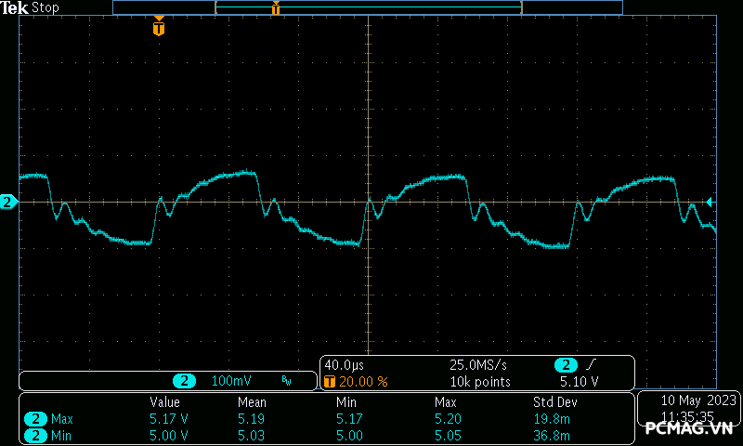Click the 100mV vertical scale readout
Viewport: 743px width, 446px height.
pos(230,381)
